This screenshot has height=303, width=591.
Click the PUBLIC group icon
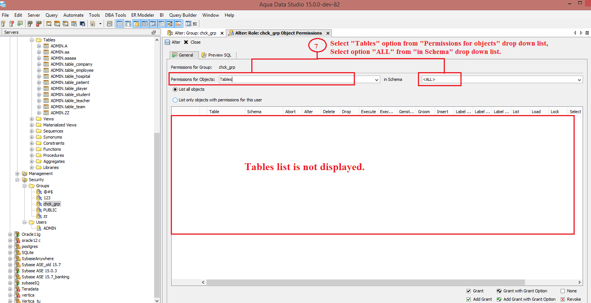click(x=39, y=210)
